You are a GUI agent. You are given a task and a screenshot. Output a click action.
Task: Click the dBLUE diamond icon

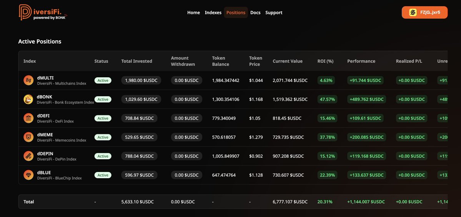[28, 175]
